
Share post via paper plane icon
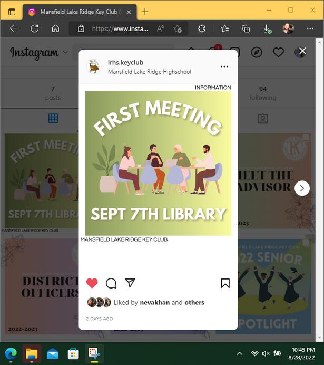(x=130, y=283)
